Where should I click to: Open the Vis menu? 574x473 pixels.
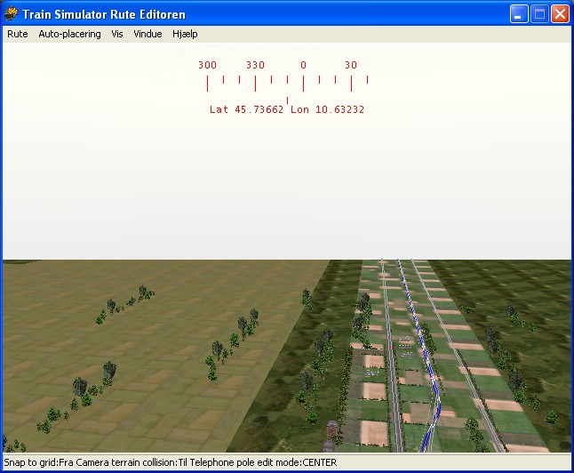(x=117, y=34)
